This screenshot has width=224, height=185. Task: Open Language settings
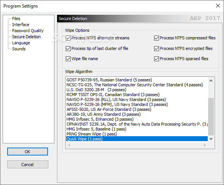[21, 43]
